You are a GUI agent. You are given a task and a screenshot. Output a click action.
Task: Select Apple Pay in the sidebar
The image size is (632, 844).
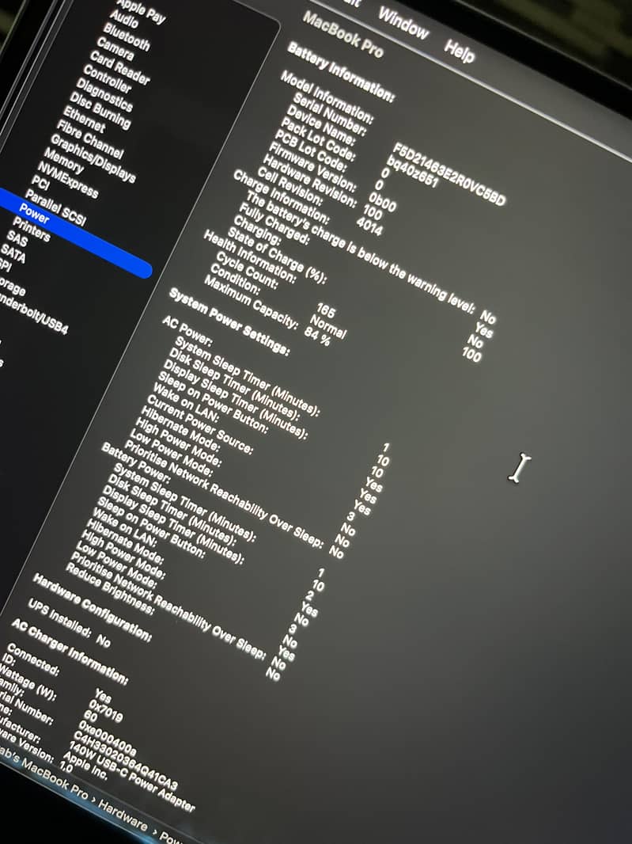tap(141, 11)
